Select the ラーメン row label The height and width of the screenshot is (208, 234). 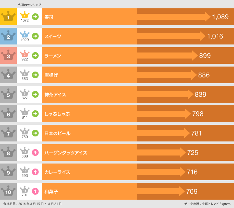[53, 56]
